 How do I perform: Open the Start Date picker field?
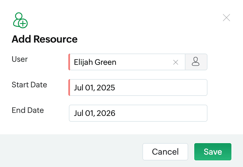point(138,87)
